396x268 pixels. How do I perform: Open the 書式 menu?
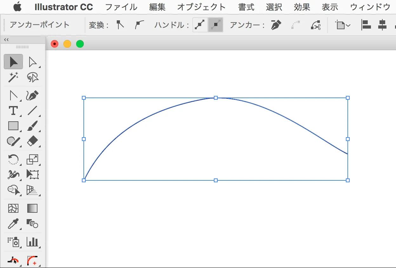point(246,7)
